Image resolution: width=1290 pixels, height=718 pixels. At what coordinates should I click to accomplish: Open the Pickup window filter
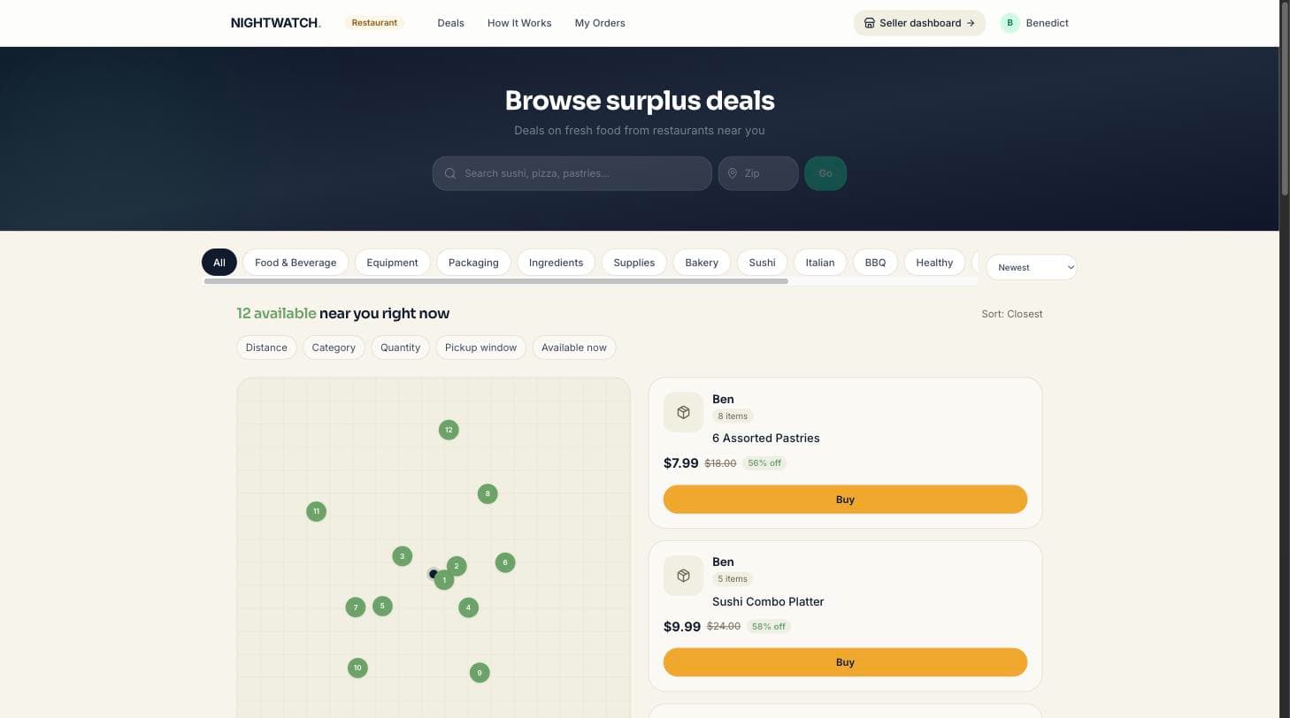coord(480,348)
